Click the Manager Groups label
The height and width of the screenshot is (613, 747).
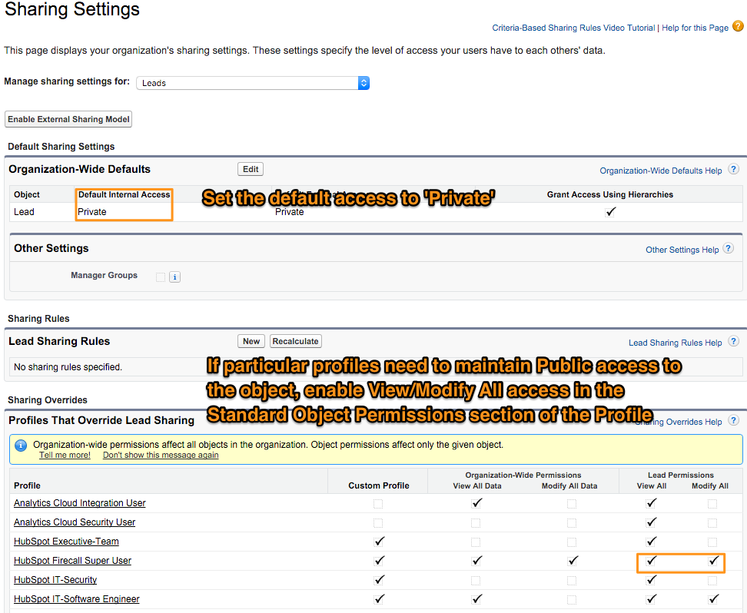(104, 275)
